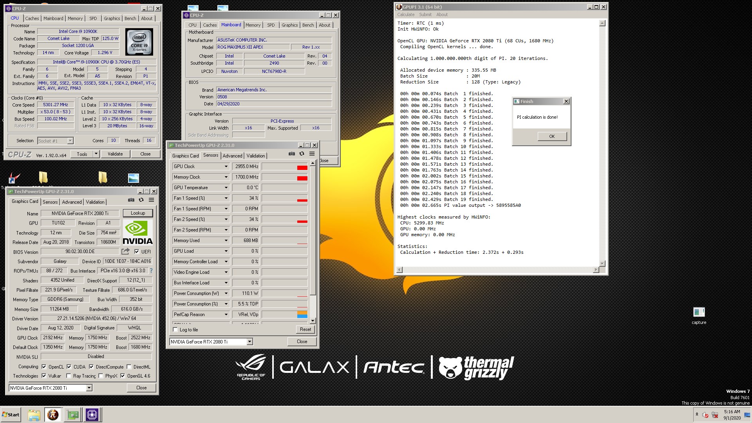Expand the Memory Clock sensor dropdown
The width and height of the screenshot is (752, 423).
[226, 177]
